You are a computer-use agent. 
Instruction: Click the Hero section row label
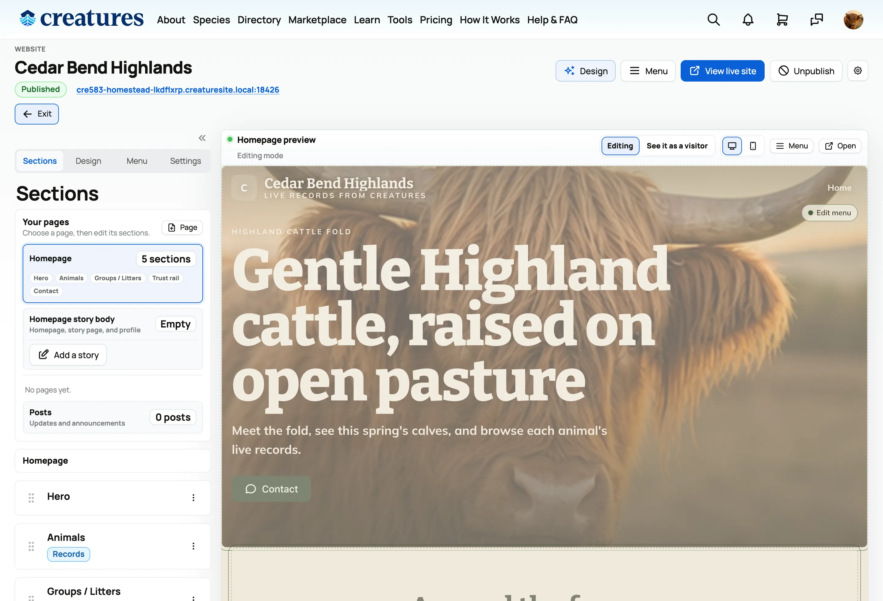click(59, 496)
